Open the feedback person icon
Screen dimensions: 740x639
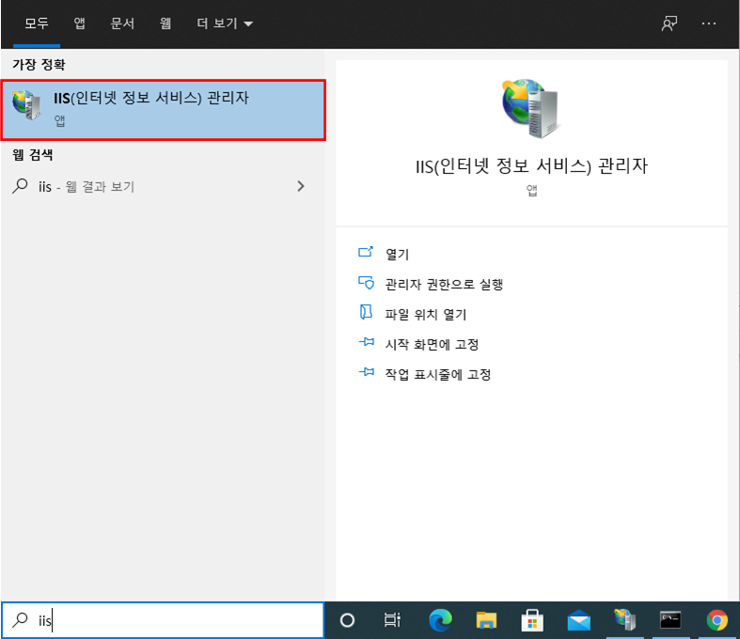(x=669, y=23)
